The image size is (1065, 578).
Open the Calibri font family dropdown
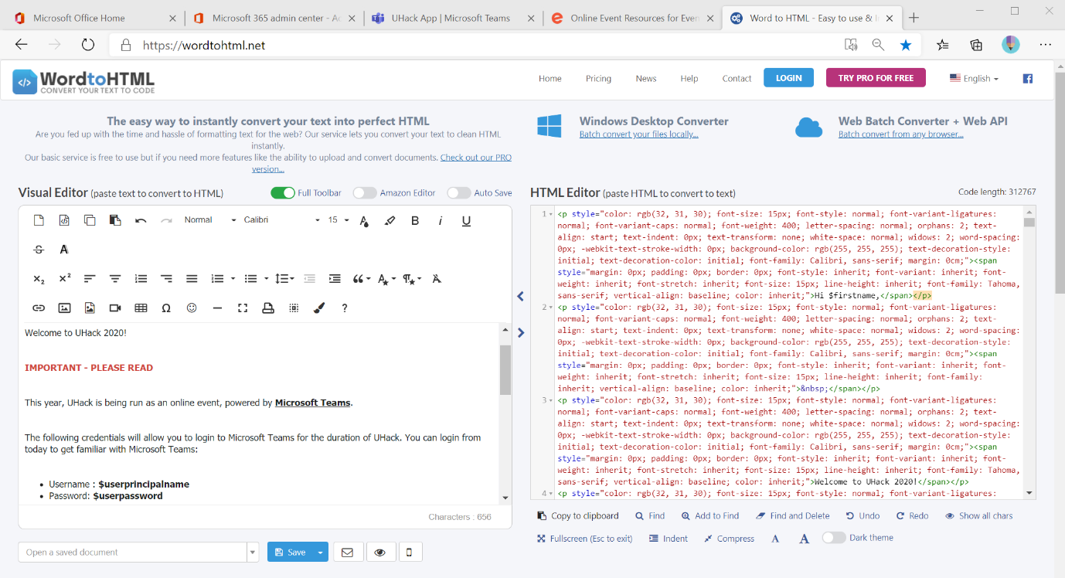pos(281,220)
